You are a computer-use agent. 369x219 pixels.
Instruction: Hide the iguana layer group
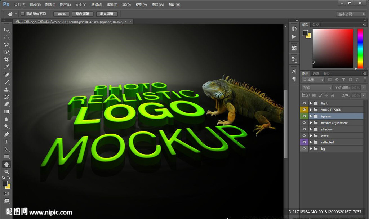tap(304, 116)
